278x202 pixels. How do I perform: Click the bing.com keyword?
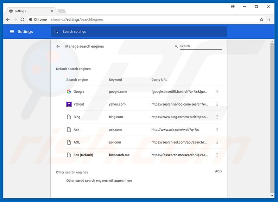[x=116, y=117]
